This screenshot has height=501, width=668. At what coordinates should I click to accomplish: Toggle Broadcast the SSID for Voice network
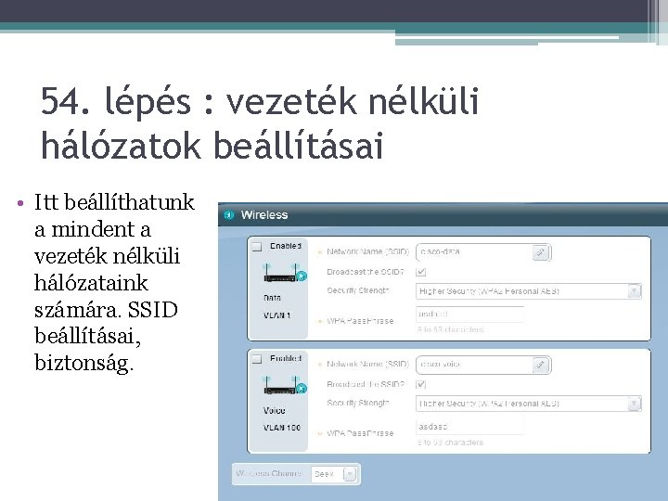coord(421,384)
